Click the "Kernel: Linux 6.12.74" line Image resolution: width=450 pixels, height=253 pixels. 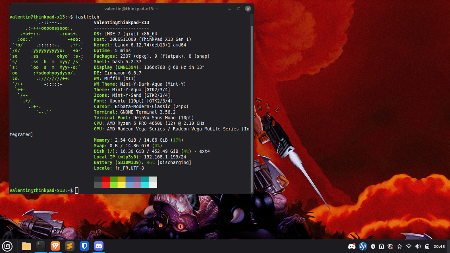(140, 45)
